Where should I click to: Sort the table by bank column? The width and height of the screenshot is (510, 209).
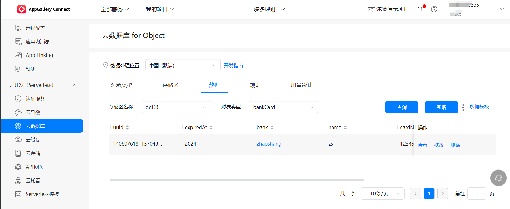(x=272, y=128)
